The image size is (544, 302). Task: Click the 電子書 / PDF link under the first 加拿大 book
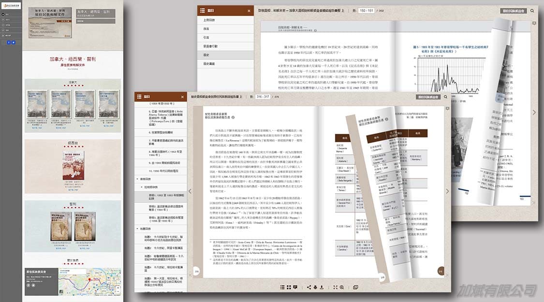tap(37, 128)
